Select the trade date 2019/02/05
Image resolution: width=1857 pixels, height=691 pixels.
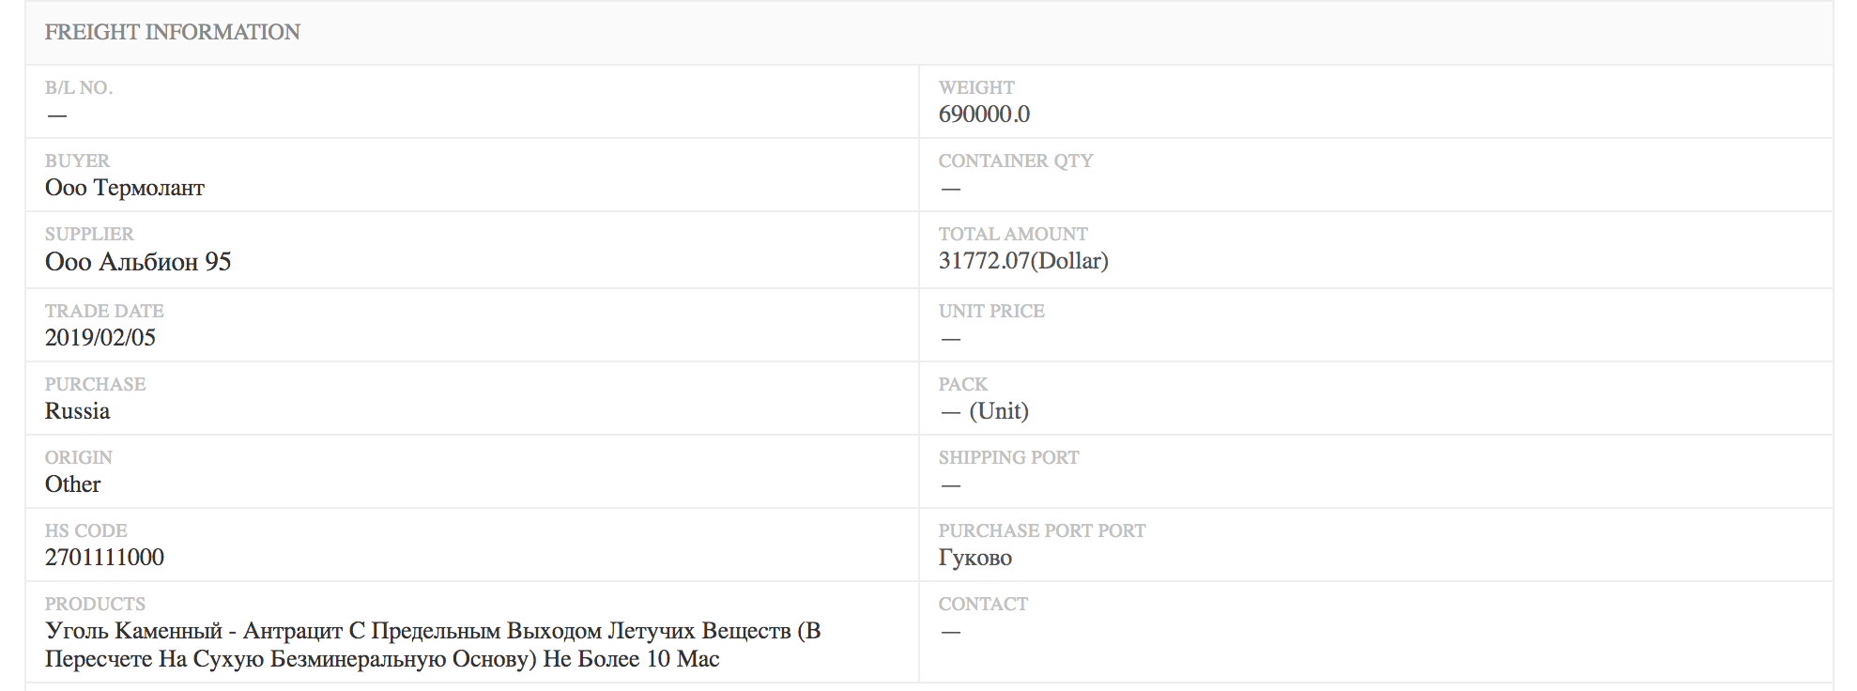tap(100, 338)
